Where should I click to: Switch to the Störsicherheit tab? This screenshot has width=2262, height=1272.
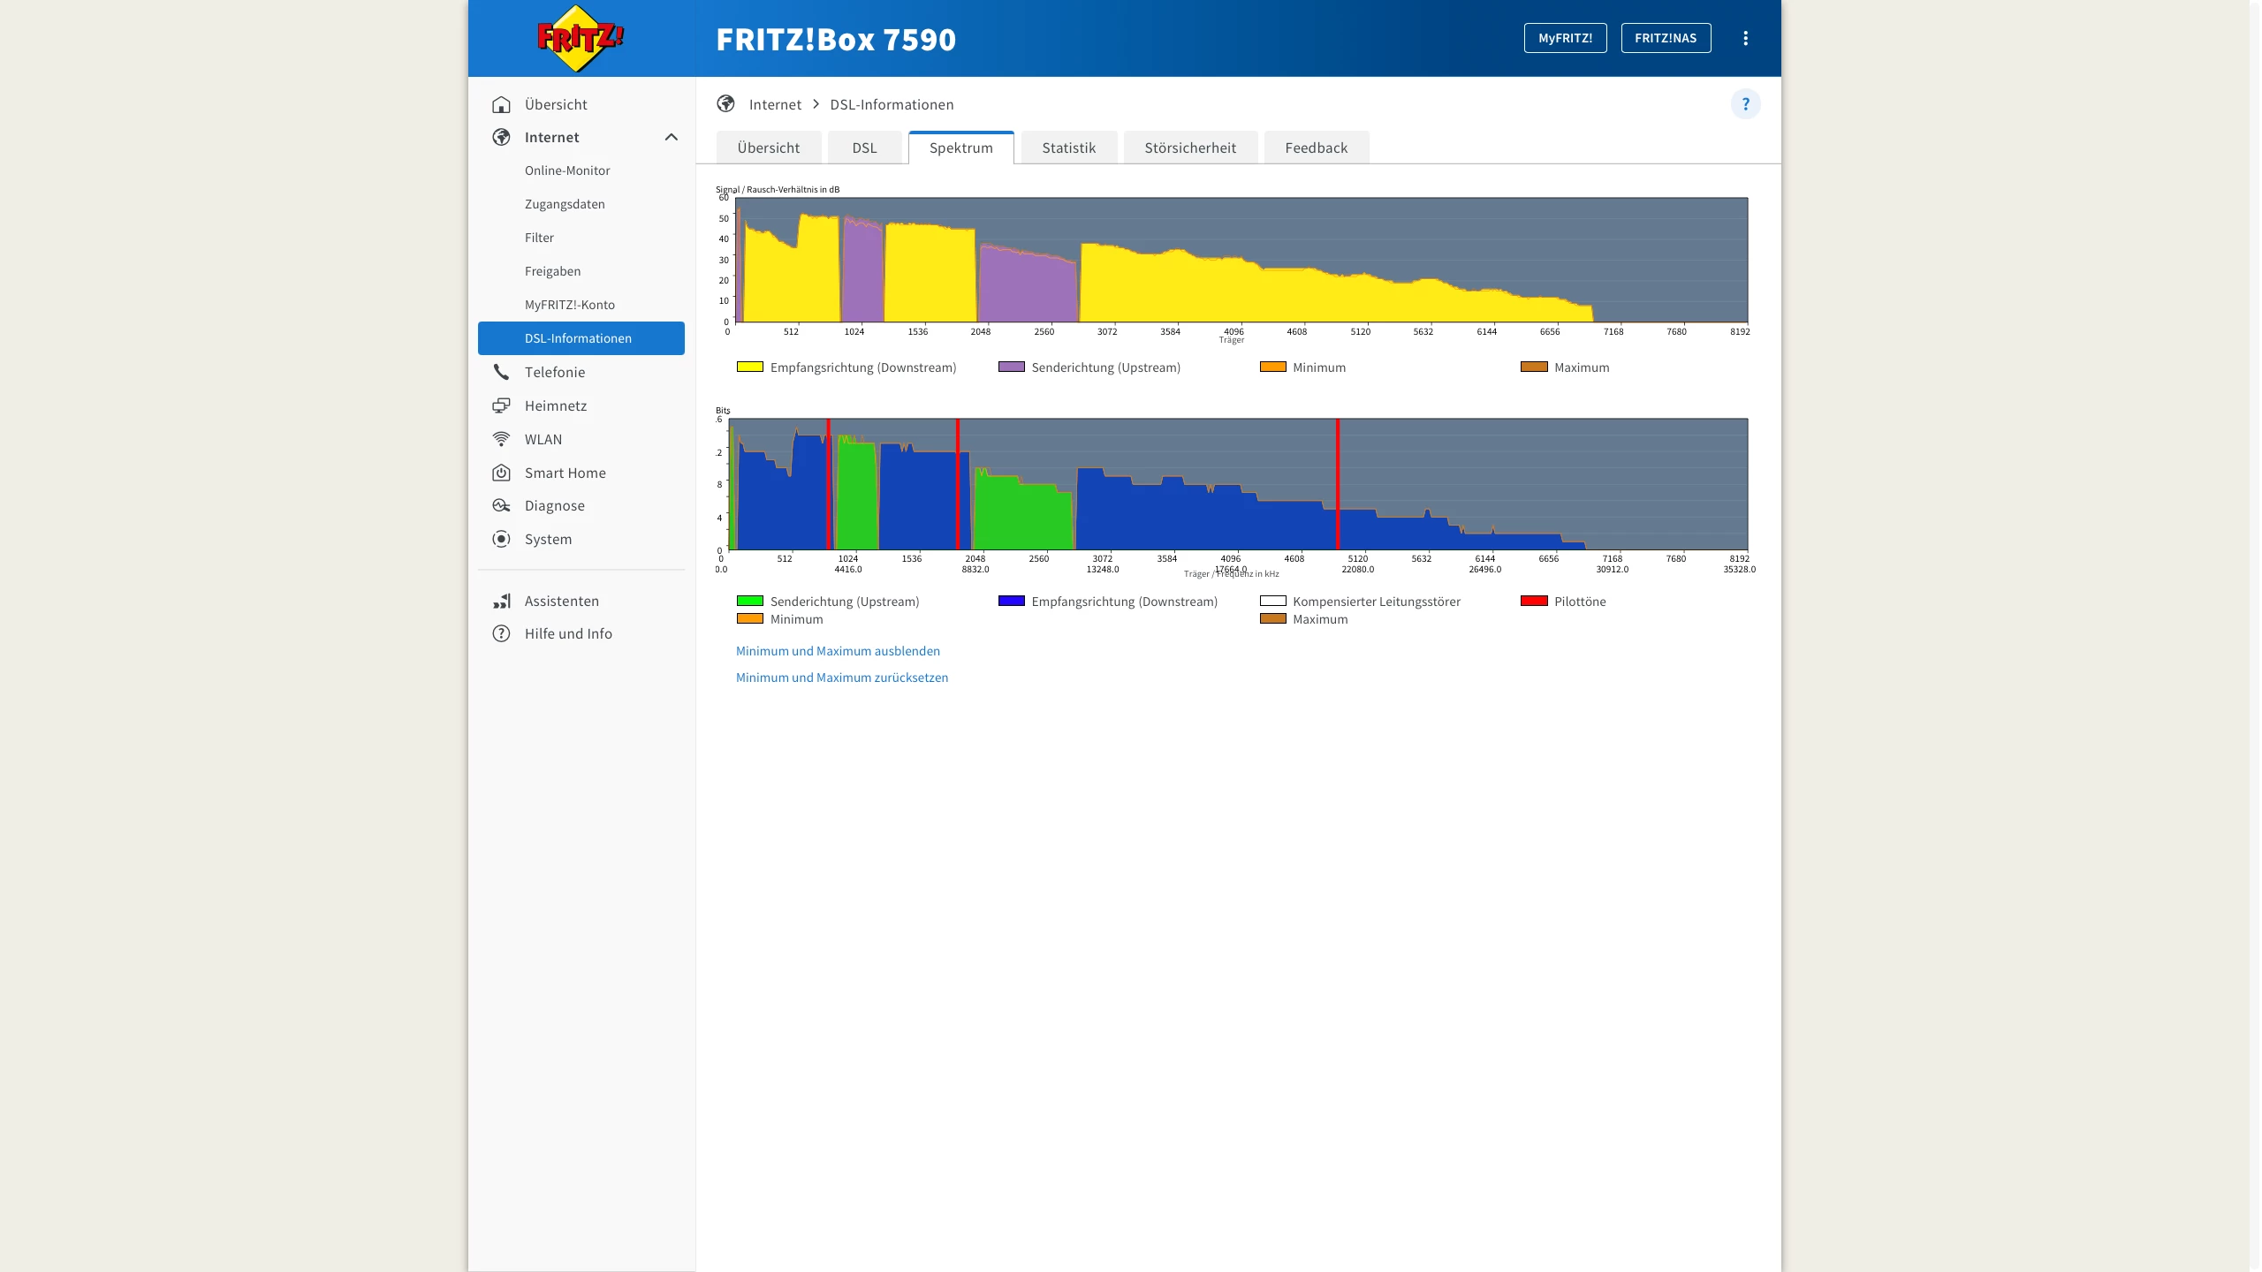(1189, 148)
